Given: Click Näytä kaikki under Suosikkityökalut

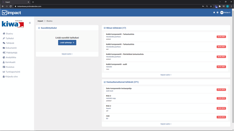Looking at the screenshot, I should 67,54.
